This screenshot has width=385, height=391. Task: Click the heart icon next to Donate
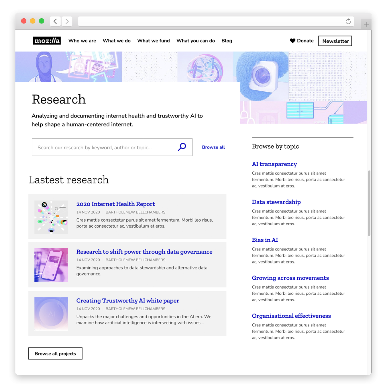pos(292,41)
